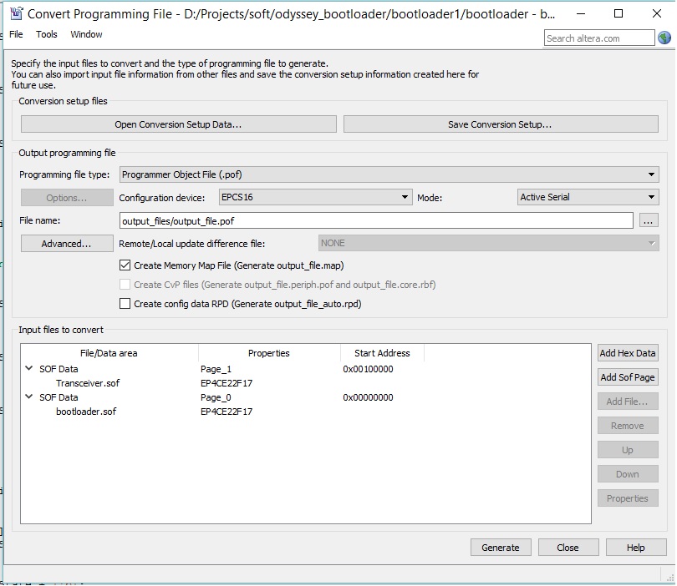Click the Generate button

pyautogui.click(x=501, y=548)
